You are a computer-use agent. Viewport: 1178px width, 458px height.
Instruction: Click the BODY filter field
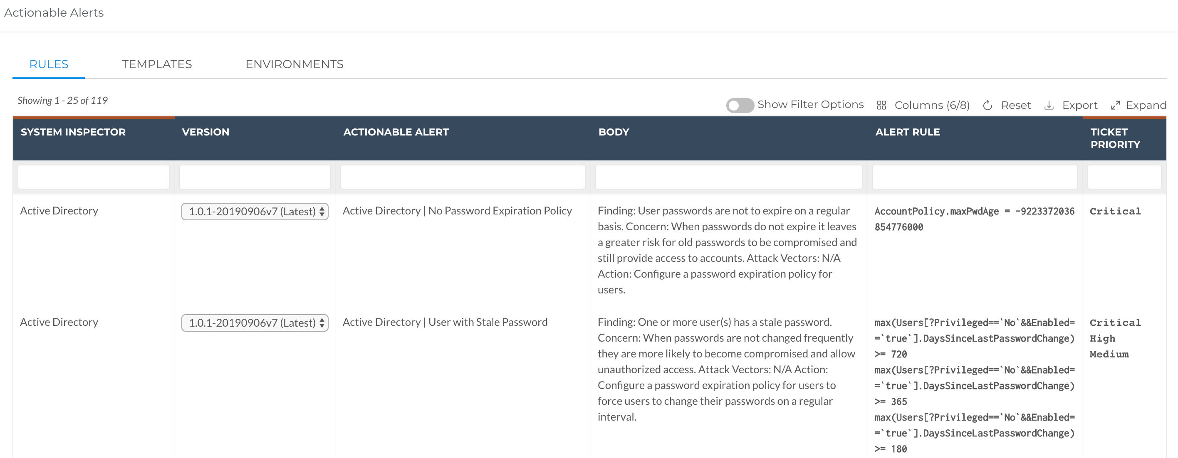coord(728,177)
